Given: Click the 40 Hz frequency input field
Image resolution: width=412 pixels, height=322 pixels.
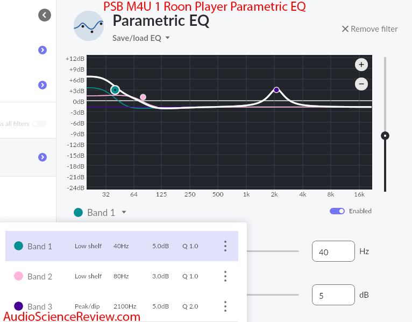Looking at the screenshot, I should 333,251.
